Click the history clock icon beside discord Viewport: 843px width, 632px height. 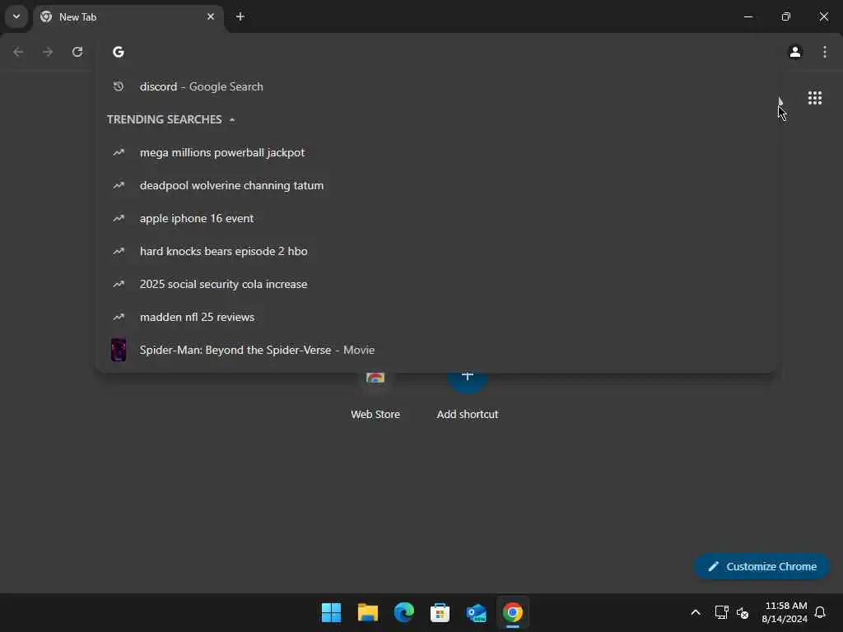pos(119,86)
